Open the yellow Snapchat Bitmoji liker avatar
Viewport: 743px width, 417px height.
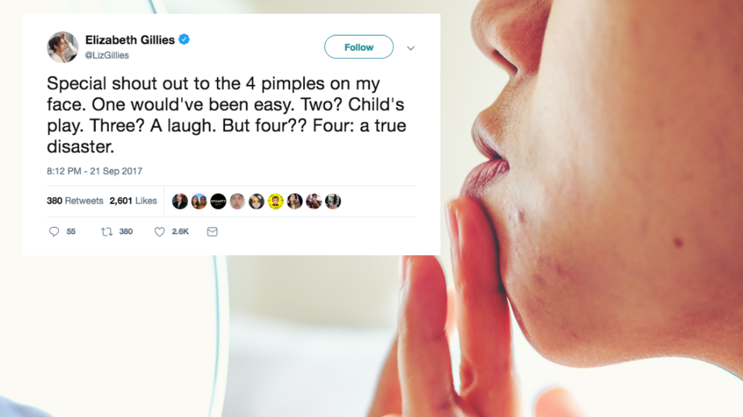pos(275,201)
